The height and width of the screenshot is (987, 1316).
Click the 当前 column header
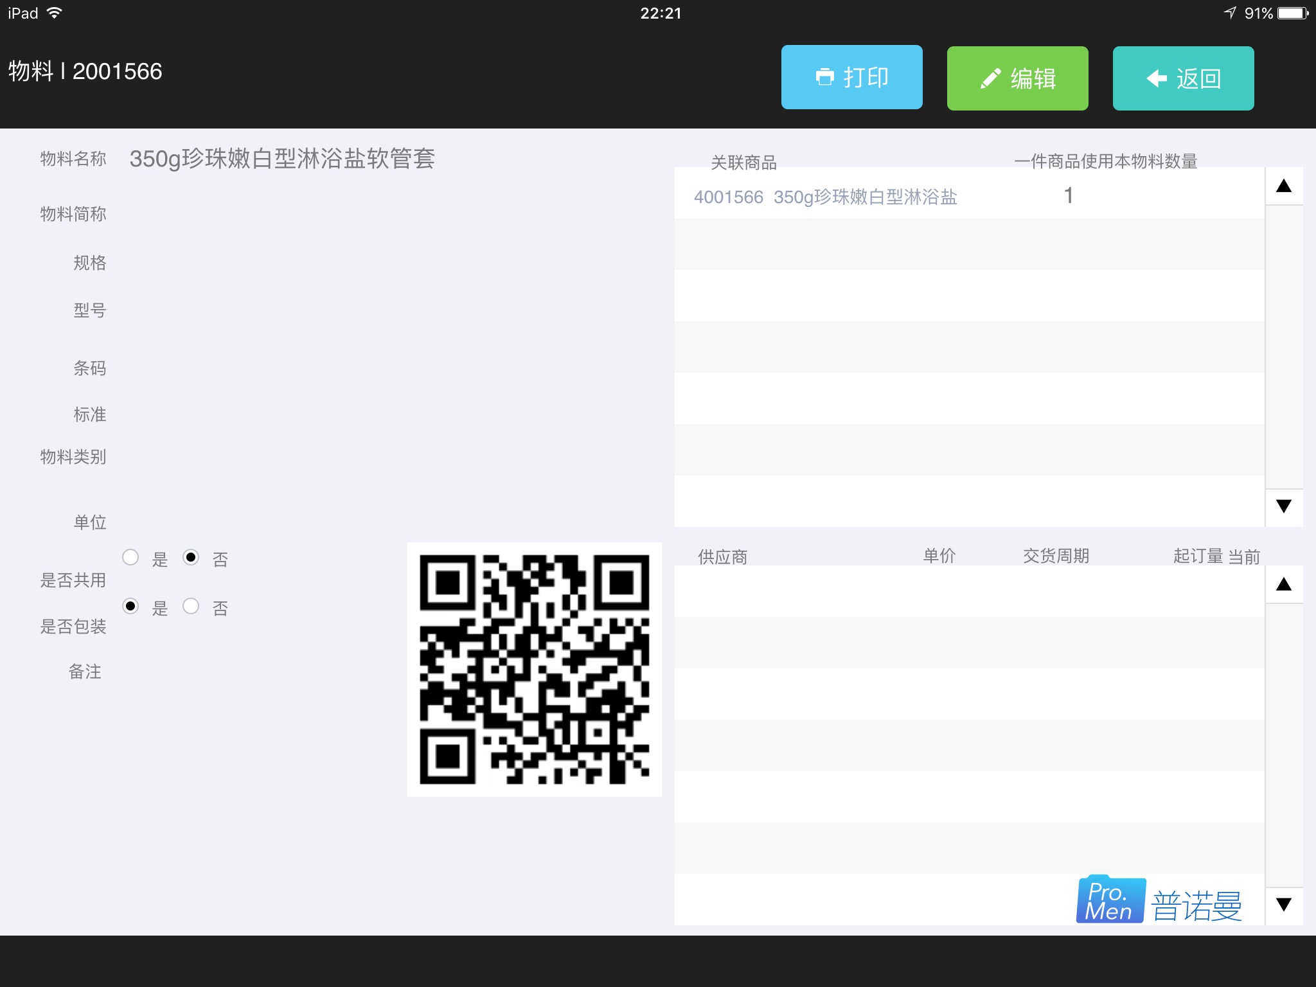click(x=1244, y=556)
